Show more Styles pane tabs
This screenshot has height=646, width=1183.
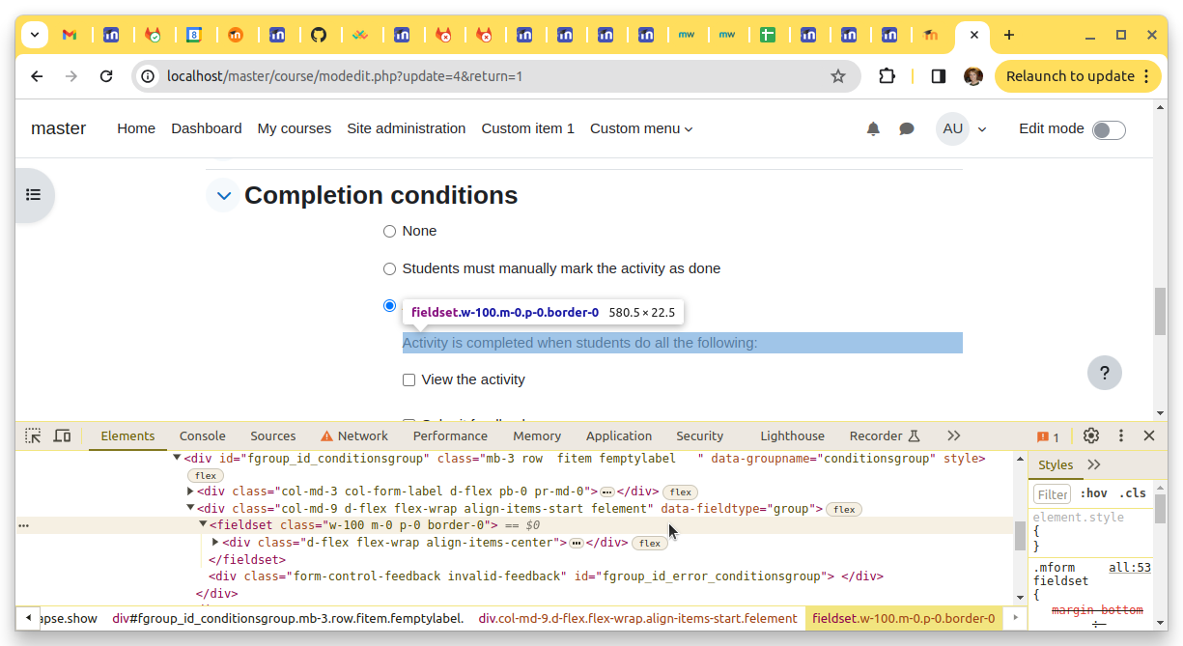click(x=1094, y=464)
